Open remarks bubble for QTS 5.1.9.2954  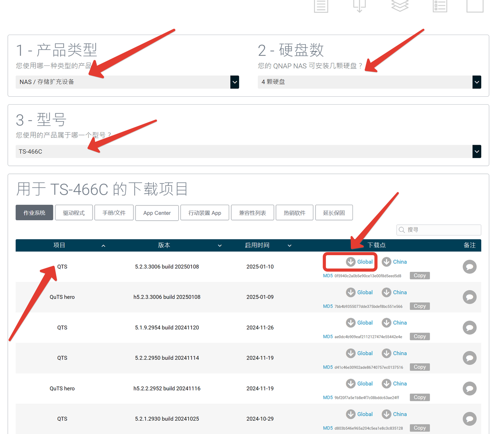[x=470, y=328]
